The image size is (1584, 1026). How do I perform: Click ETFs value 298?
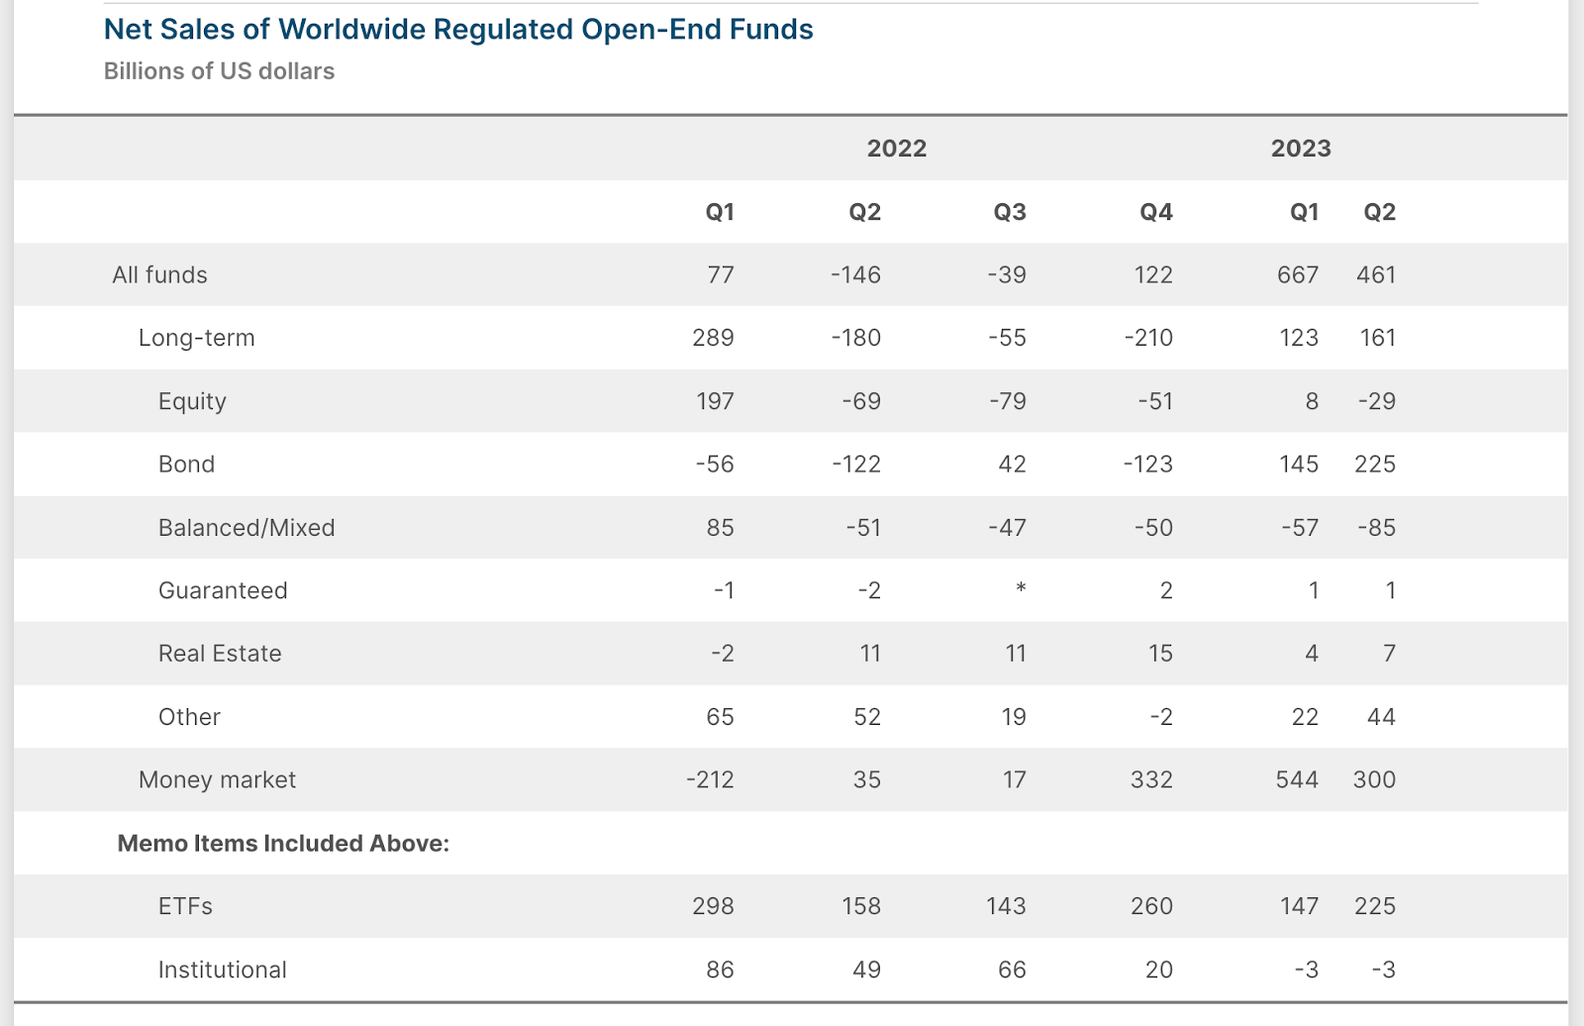click(x=713, y=906)
